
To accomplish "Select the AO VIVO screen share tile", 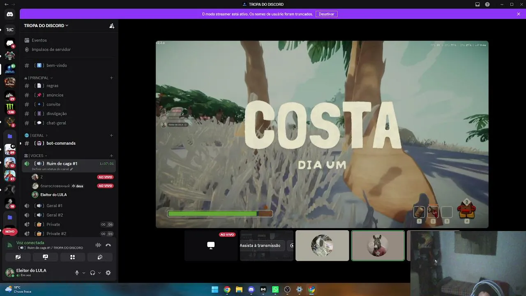I will [x=211, y=245].
